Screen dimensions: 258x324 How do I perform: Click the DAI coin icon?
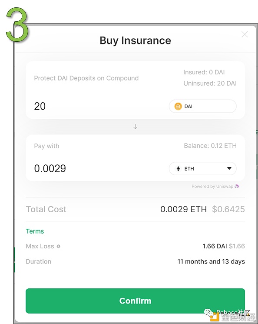pos(178,107)
